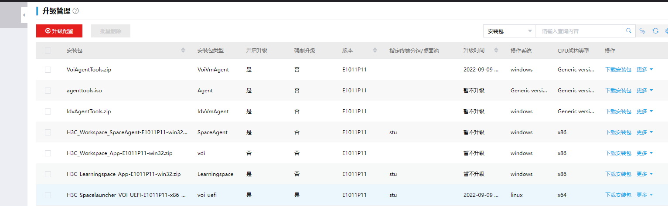This screenshot has width=668, height=206.
Task: Check the H3C_Learningspace_App row checkbox
Action: coord(48,174)
